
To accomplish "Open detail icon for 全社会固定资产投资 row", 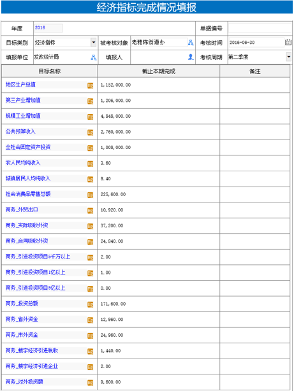I will pos(90,148).
